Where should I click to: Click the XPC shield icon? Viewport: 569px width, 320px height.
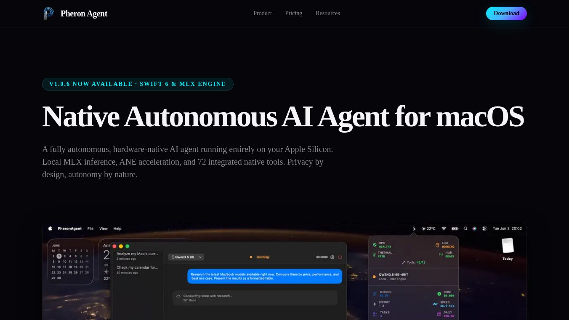pos(375,245)
